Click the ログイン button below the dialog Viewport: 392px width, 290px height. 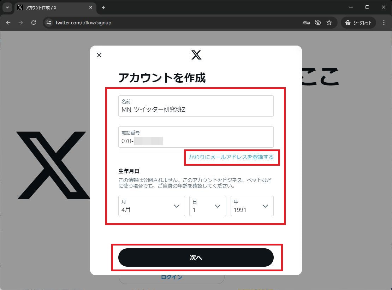[x=171, y=277]
